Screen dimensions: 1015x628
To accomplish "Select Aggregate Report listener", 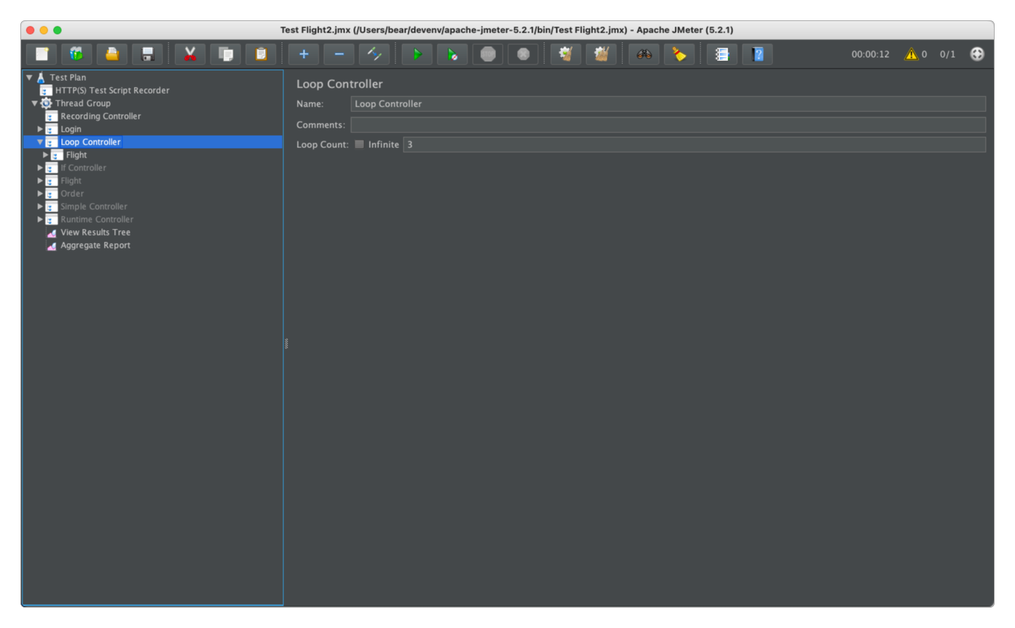I will [95, 245].
